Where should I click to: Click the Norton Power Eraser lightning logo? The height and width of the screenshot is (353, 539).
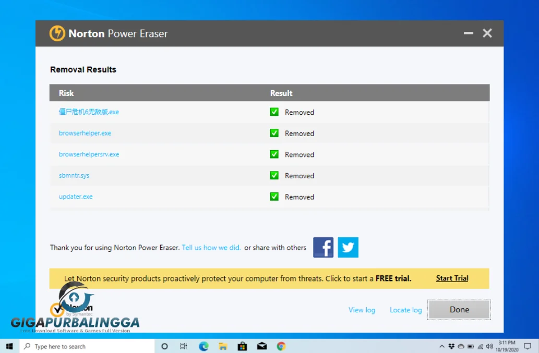click(57, 33)
